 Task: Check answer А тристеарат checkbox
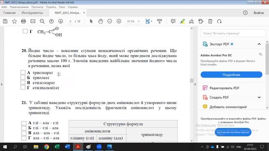point(23,72)
